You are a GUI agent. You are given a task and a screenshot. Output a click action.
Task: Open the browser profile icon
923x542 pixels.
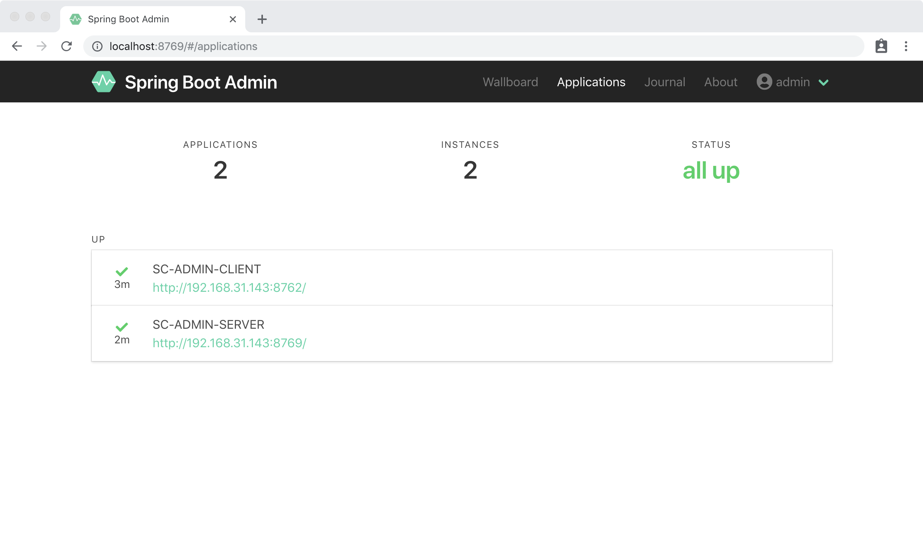tap(881, 46)
